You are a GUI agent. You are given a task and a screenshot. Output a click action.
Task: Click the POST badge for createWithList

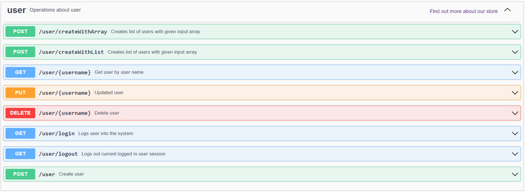pyautogui.click(x=20, y=52)
